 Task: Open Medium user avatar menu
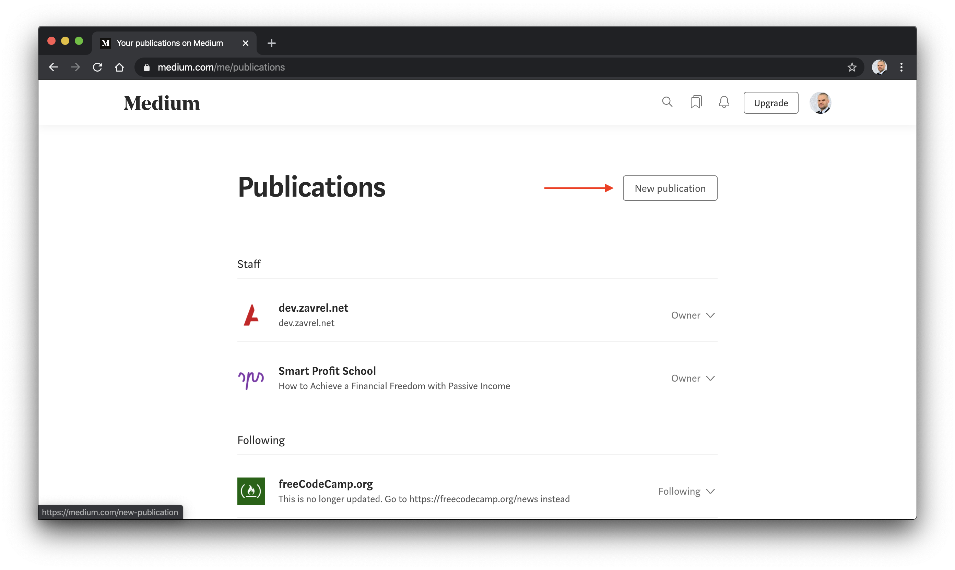pos(820,102)
